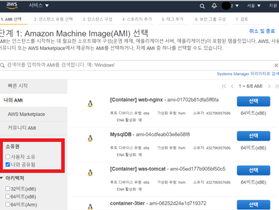Click Linux penguin icon for MysqlDB

[x=90, y=138]
